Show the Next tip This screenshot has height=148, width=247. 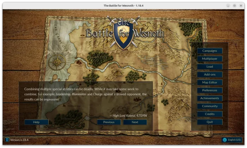(135, 122)
